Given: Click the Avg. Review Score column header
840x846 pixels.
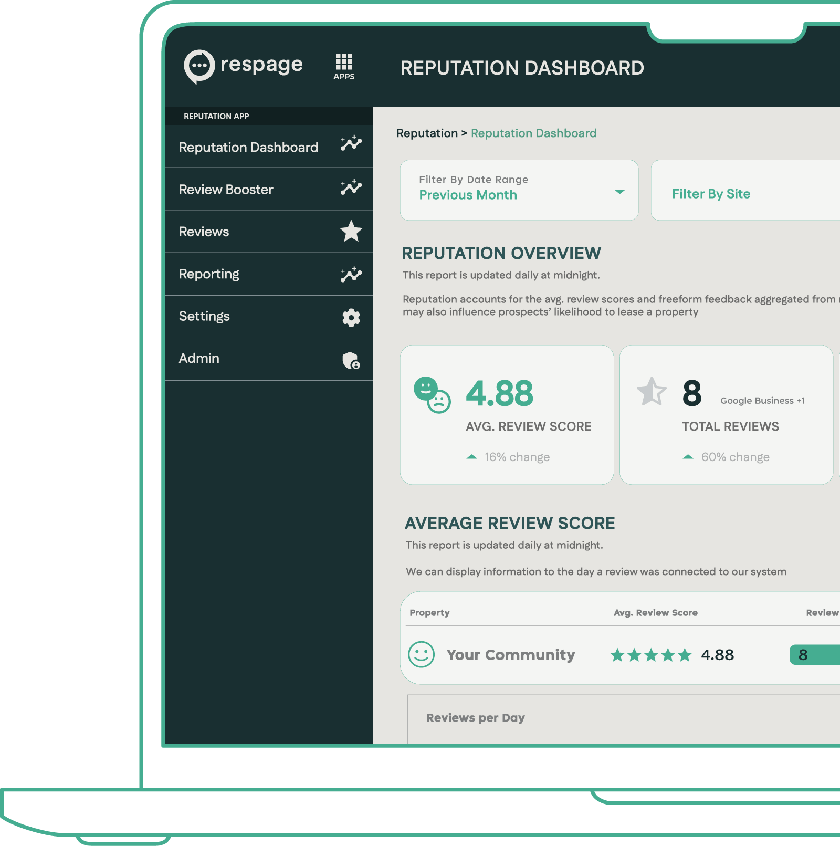Looking at the screenshot, I should (x=656, y=613).
